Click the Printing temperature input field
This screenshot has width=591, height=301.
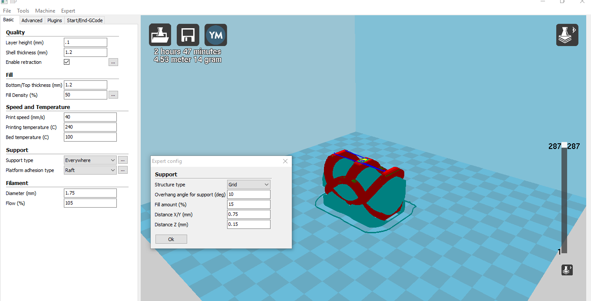[x=90, y=127]
